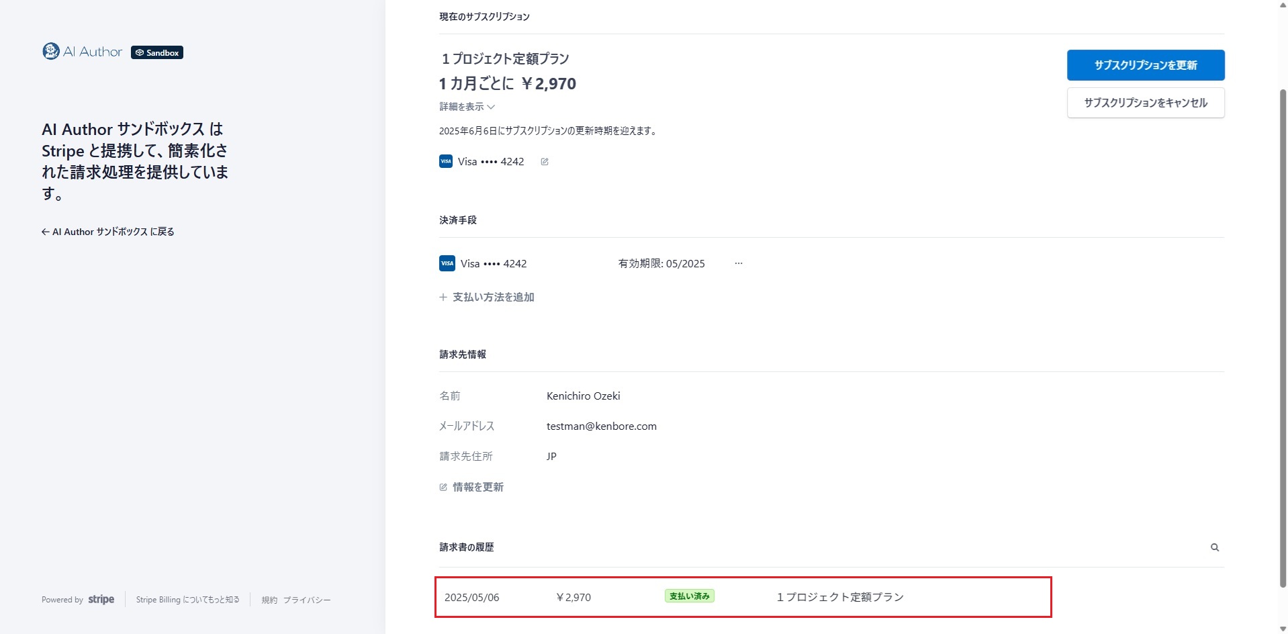The width and height of the screenshot is (1288, 634).
Task: Click サブスクリプションをキャンセル button
Action: (x=1145, y=103)
